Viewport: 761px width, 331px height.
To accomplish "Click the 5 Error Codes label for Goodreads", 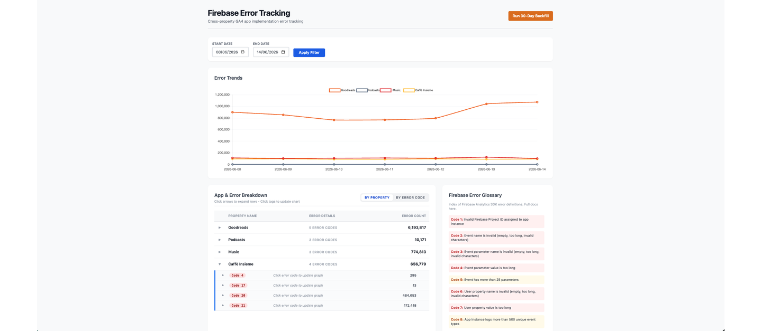I will tap(323, 228).
